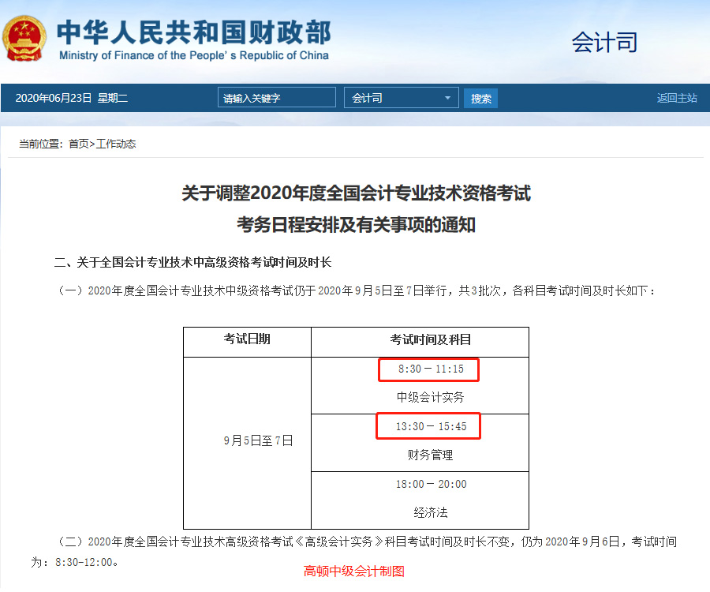Click the 中华人民共和国财政部 site title
This screenshot has width=710, height=592.
(x=194, y=32)
